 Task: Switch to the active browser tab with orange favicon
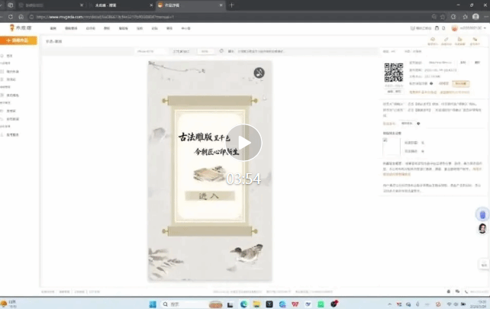190,5
